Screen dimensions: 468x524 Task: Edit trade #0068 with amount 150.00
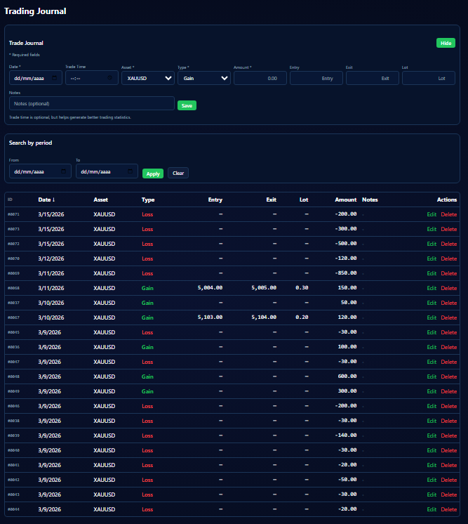pos(432,288)
